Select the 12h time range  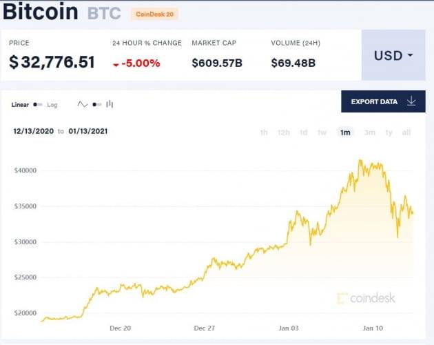(x=283, y=132)
